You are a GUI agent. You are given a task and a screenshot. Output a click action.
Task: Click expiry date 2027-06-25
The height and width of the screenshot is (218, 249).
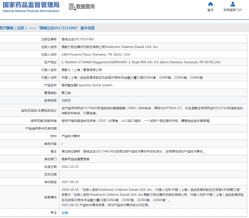tap(70, 182)
